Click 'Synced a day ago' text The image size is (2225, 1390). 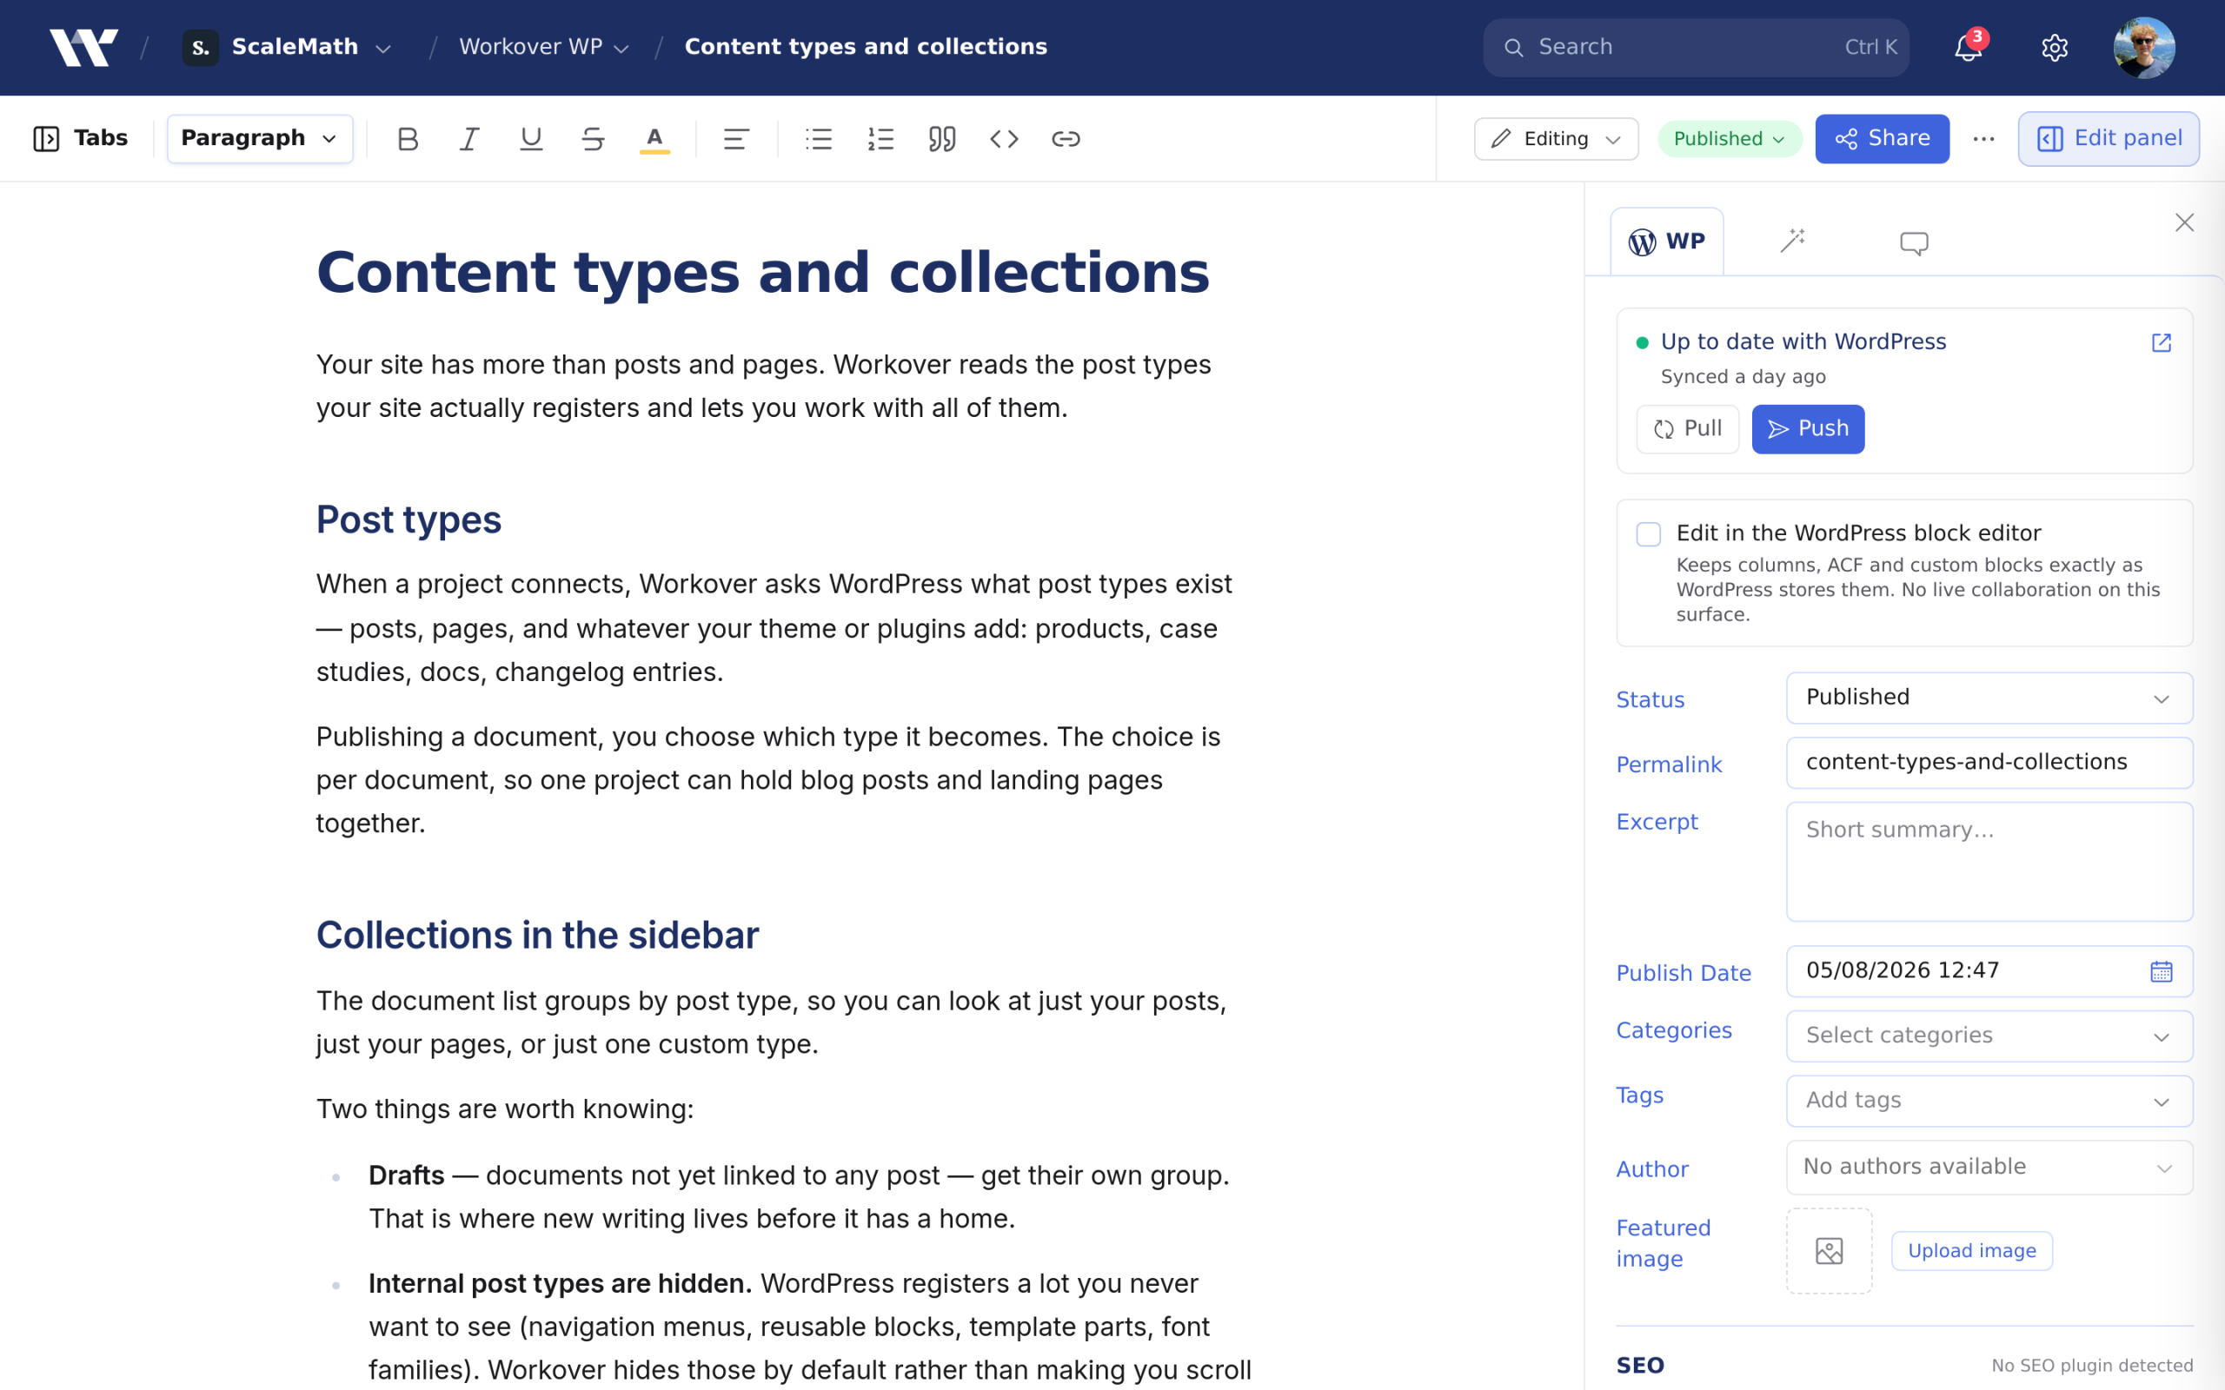tap(1743, 377)
